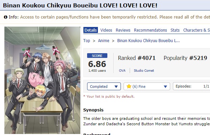Go to the Stats tab
This screenshot has height=135, width=210.
click(x=175, y=30)
